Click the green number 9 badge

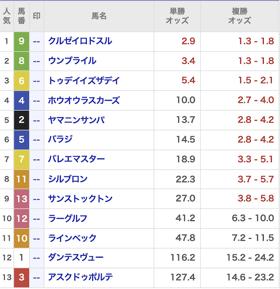[x=21, y=42]
